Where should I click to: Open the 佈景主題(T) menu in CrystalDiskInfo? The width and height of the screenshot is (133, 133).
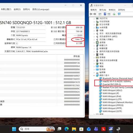(x=6, y=9)
